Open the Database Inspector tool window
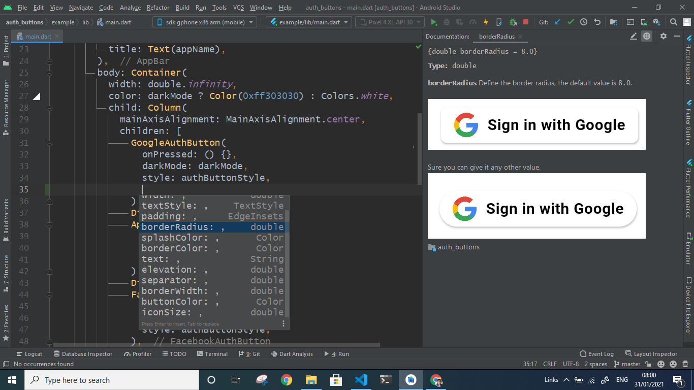This screenshot has height=390, width=694. coord(82,354)
